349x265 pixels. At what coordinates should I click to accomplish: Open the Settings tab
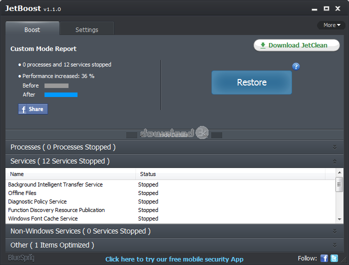tap(87, 28)
